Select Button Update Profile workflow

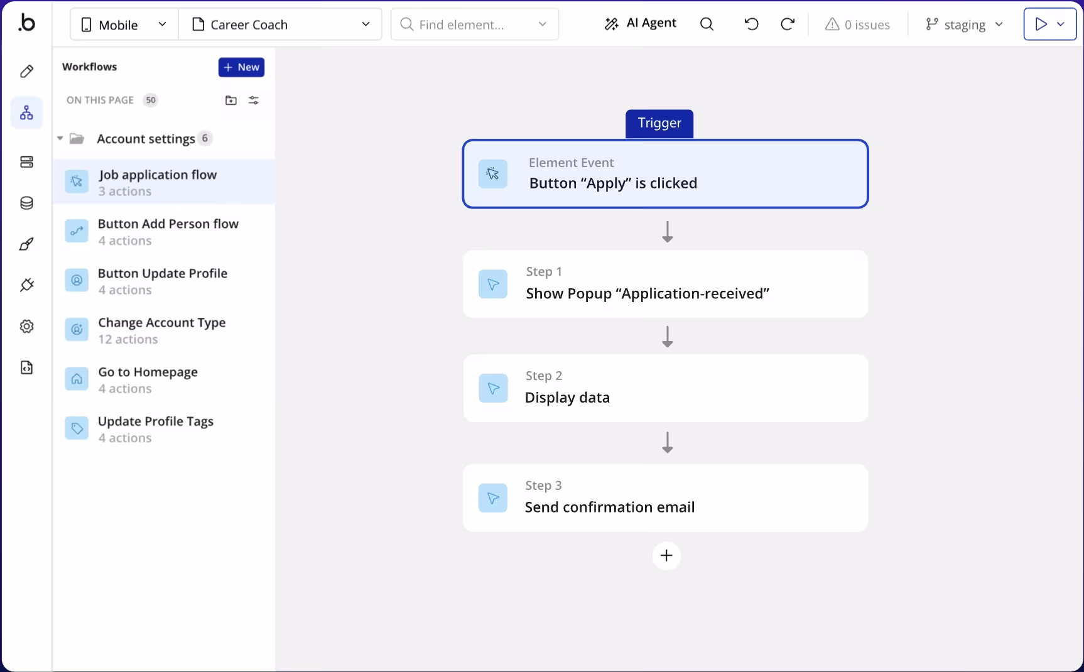(x=164, y=280)
